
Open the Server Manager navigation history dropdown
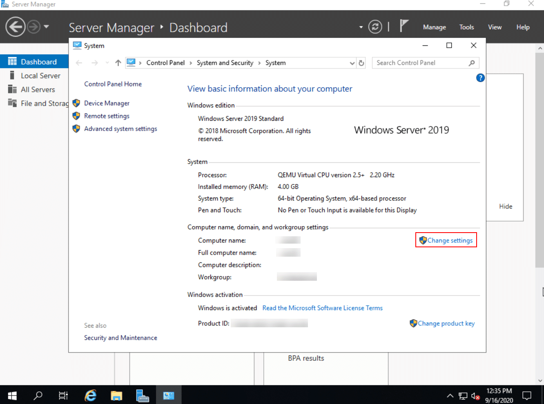46,27
